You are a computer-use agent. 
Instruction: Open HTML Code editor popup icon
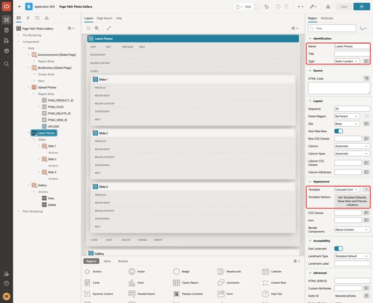click(366, 79)
